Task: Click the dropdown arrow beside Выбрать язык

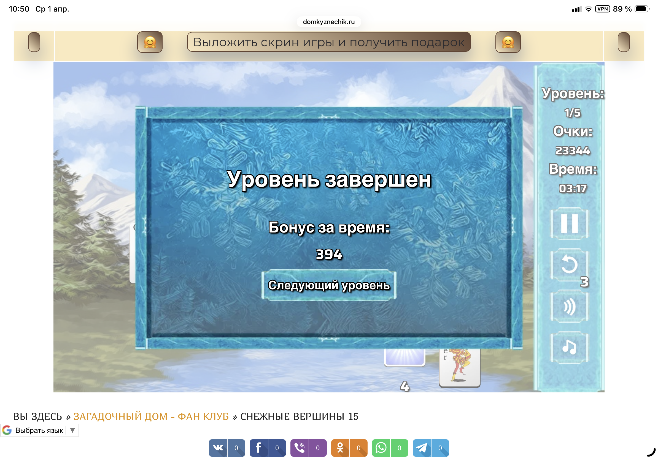Action: (x=72, y=430)
